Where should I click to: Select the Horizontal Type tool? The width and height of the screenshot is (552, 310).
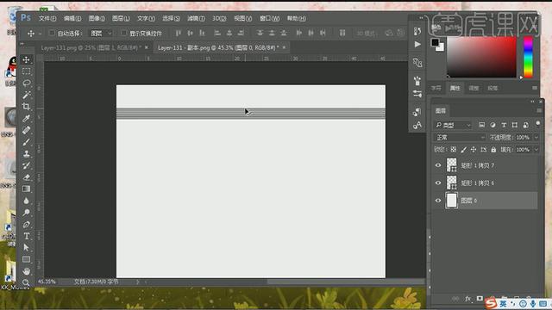(x=27, y=236)
